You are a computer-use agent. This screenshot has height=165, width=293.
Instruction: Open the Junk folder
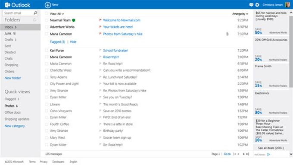pos(10,33)
